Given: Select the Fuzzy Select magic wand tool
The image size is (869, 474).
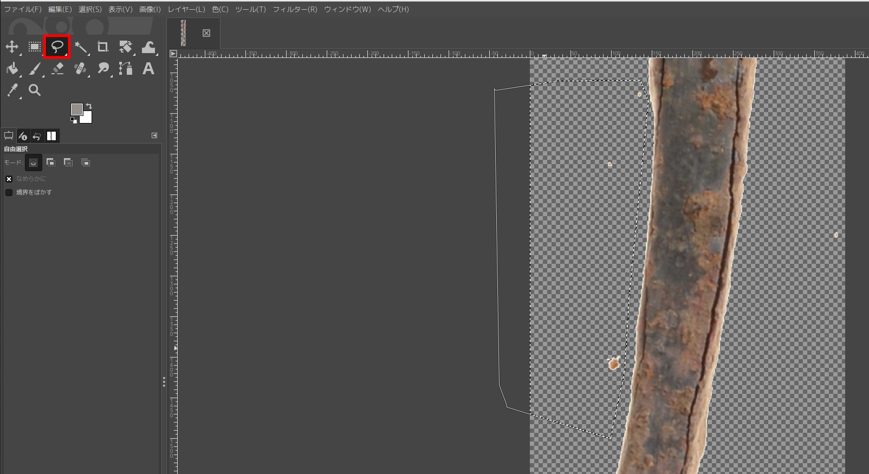Looking at the screenshot, I should point(80,47).
